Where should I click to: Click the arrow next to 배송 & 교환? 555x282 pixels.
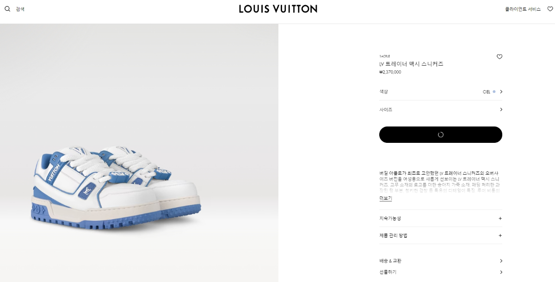[x=501, y=261]
